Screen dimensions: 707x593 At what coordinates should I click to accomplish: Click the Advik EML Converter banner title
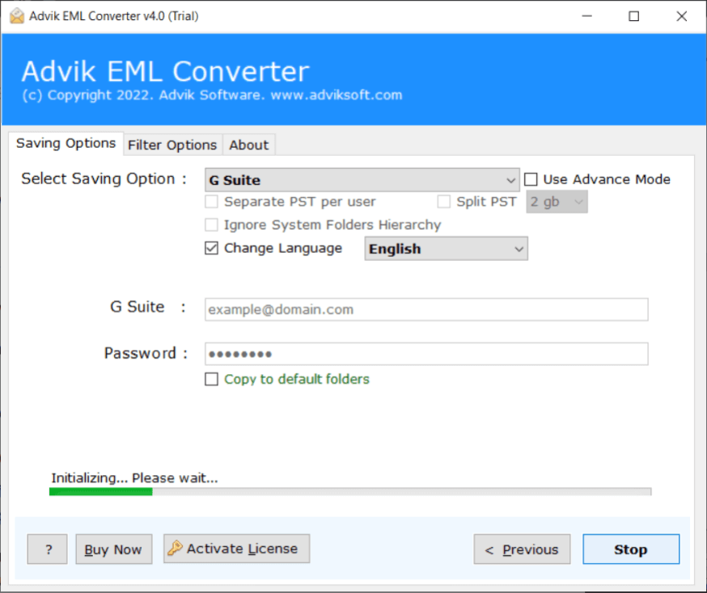coord(166,72)
